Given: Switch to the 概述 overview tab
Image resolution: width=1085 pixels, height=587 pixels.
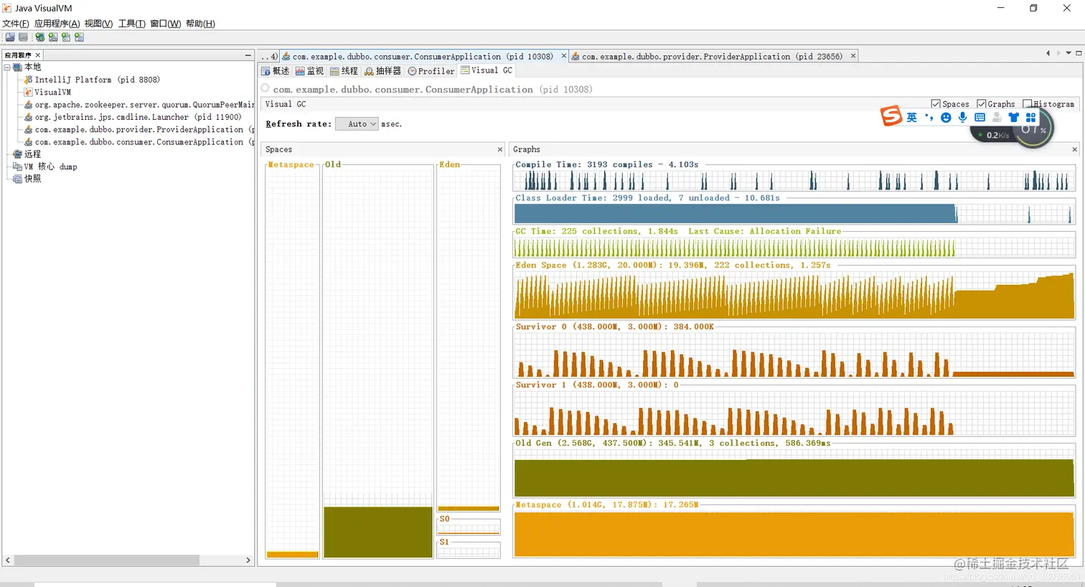Looking at the screenshot, I should coord(275,71).
